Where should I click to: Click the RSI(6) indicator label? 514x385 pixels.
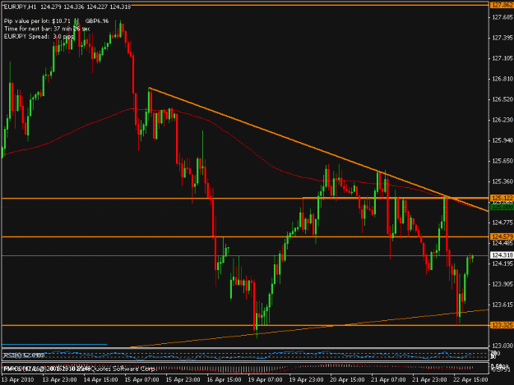24,355
